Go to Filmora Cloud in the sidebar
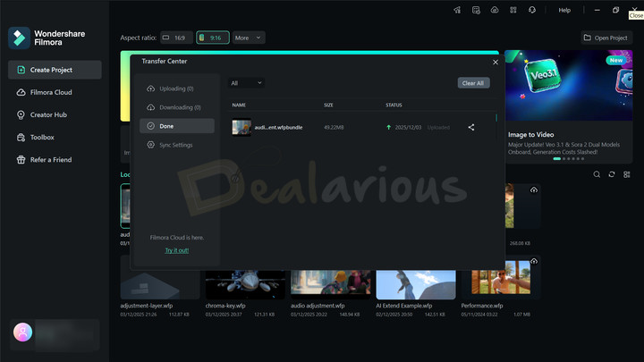 [x=50, y=92]
